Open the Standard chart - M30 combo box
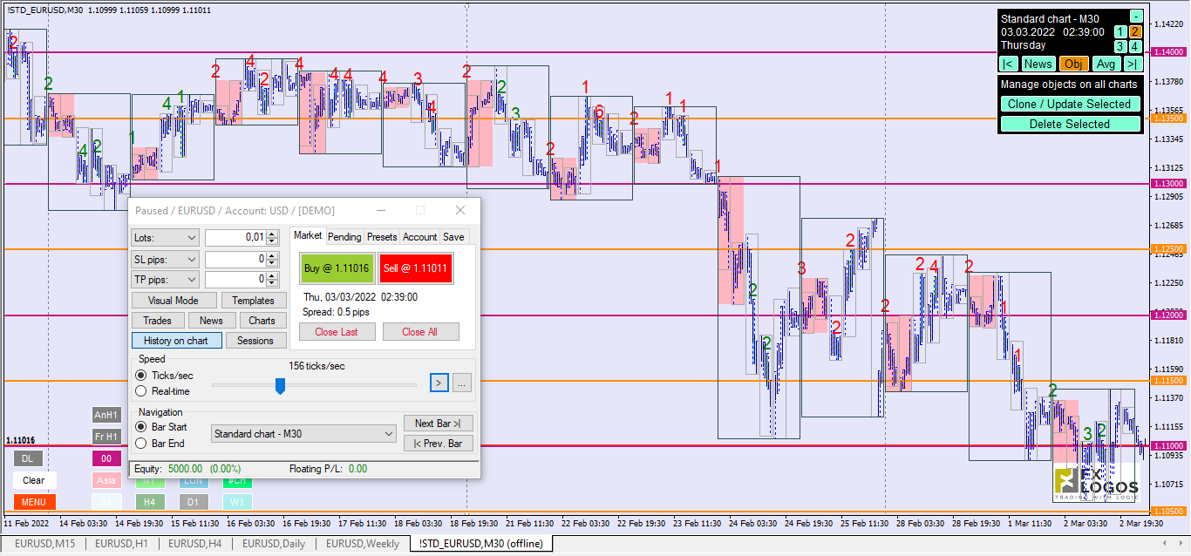The image size is (1191, 556). pyautogui.click(x=303, y=434)
